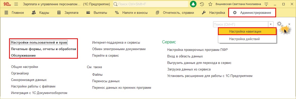Open Установить расширение для работы с 1С:Предприятием
Image resolution: width=296 pixels, height=99 pixels.
210,76
